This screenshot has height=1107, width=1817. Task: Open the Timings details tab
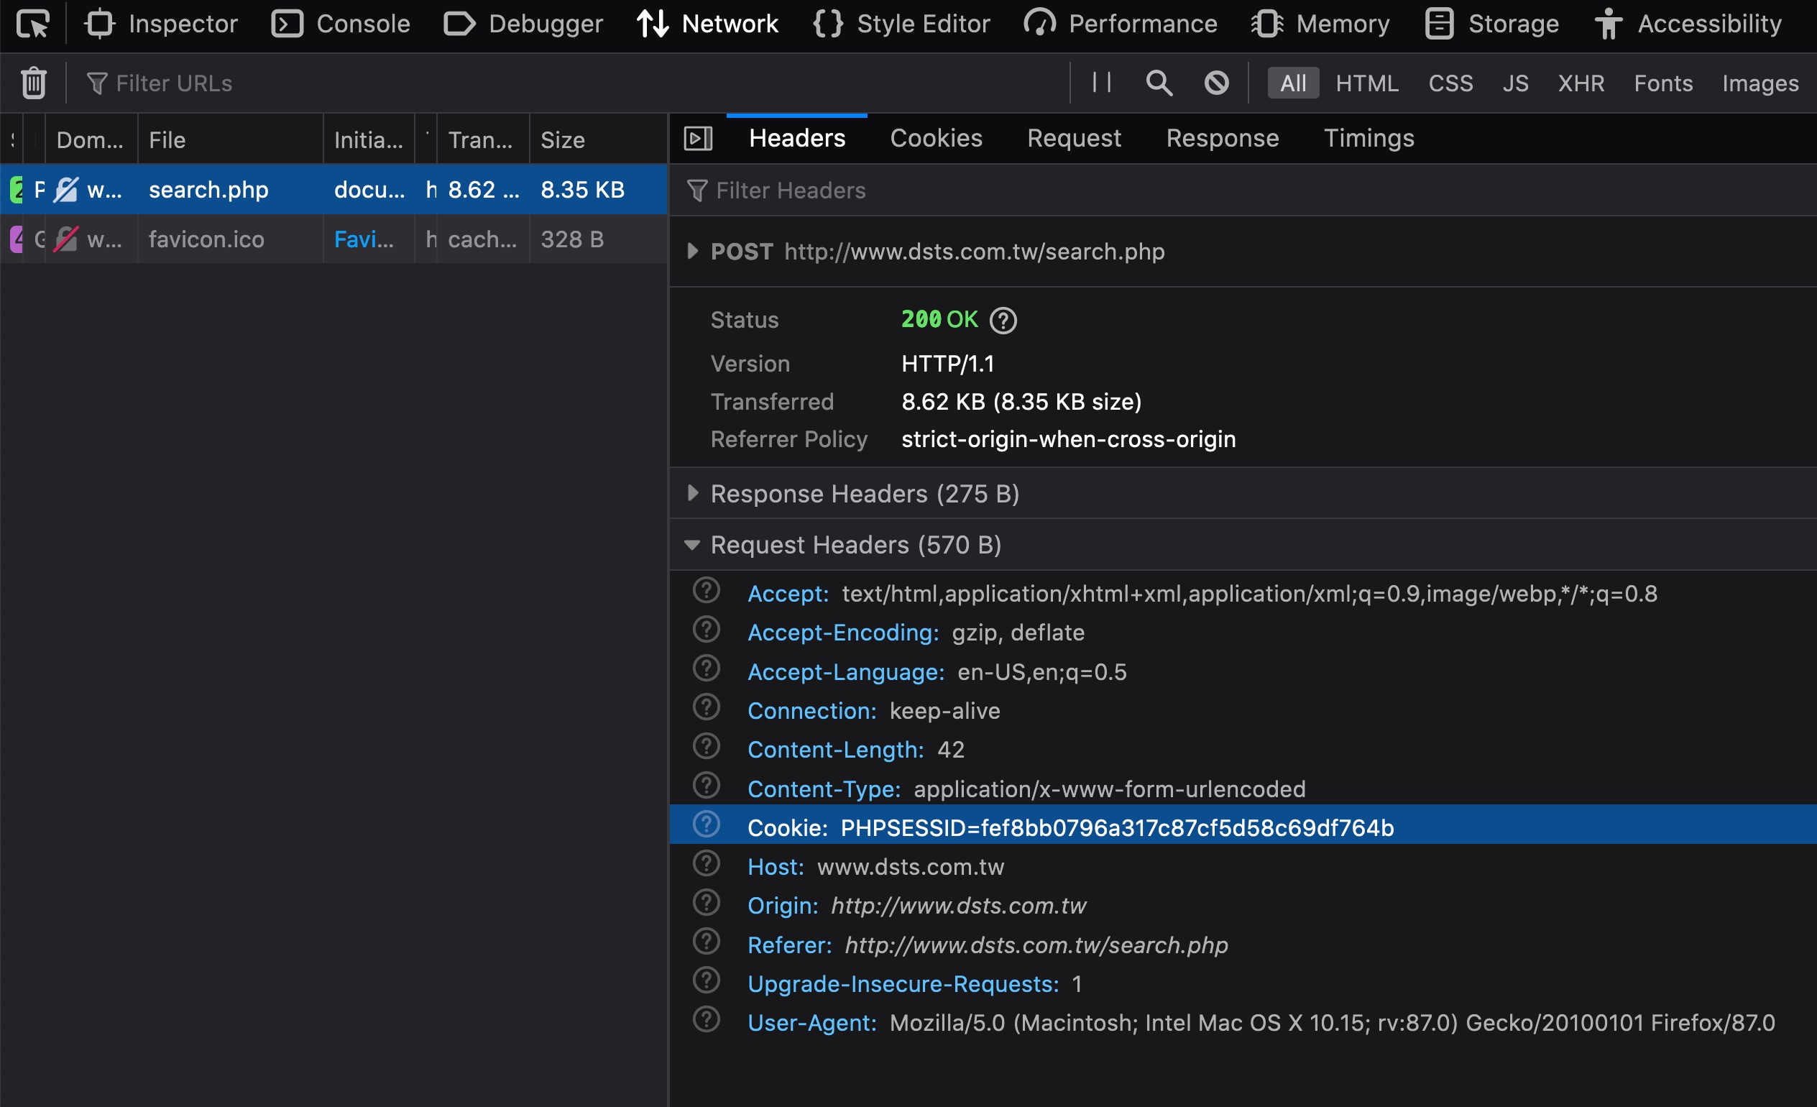click(x=1368, y=139)
